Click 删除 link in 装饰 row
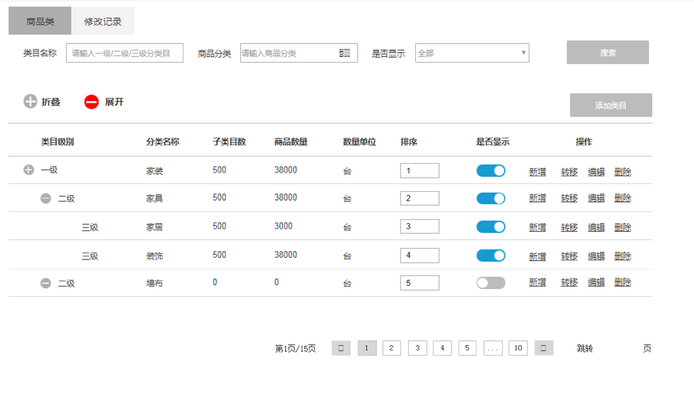The width and height of the screenshot is (694, 403). pos(623,256)
